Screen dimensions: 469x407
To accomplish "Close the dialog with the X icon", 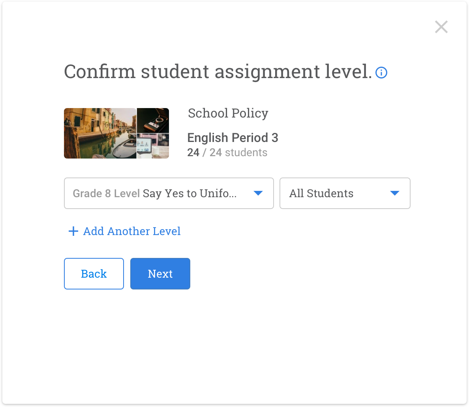I will click(x=441, y=27).
